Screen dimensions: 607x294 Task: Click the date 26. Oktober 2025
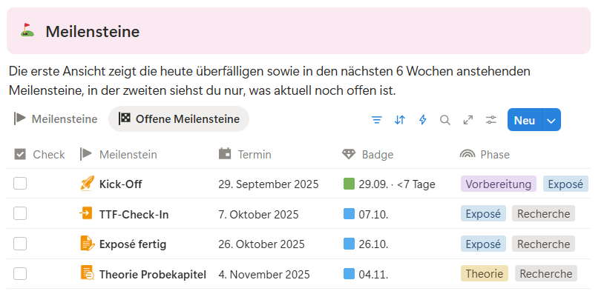pyautogui.click(x=261, y=244)
